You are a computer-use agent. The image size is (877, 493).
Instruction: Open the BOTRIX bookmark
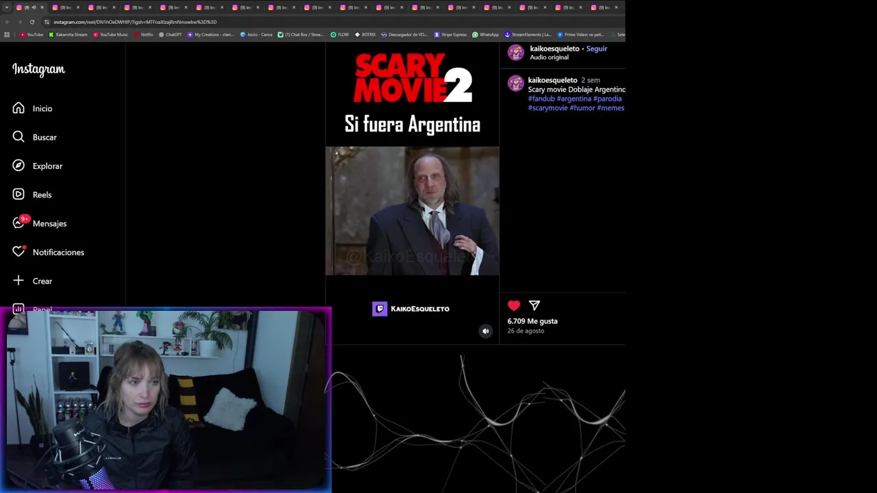[x=365, y=34]
